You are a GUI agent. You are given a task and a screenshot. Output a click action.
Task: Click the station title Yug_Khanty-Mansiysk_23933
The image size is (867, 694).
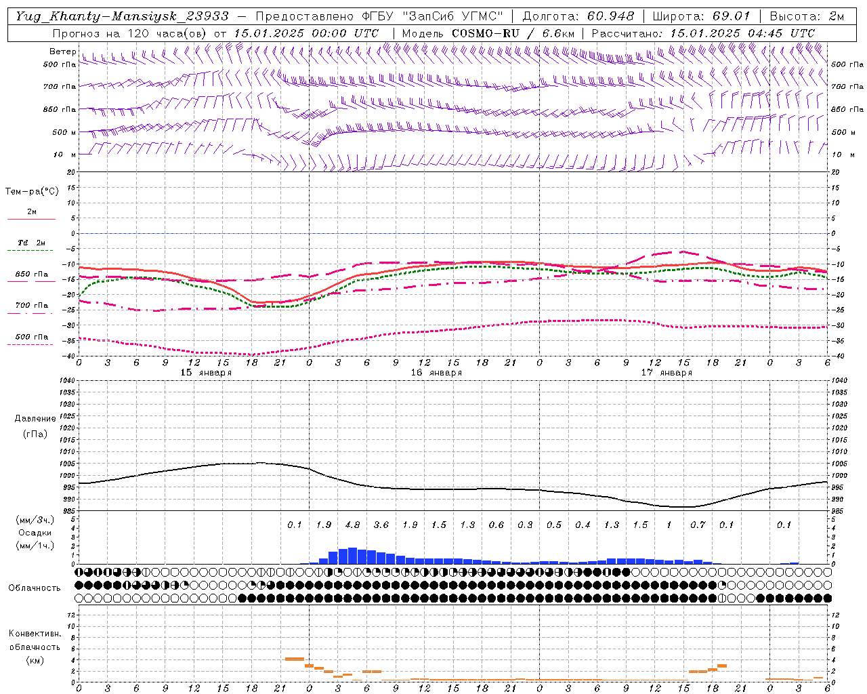click(x=122, y=16)
